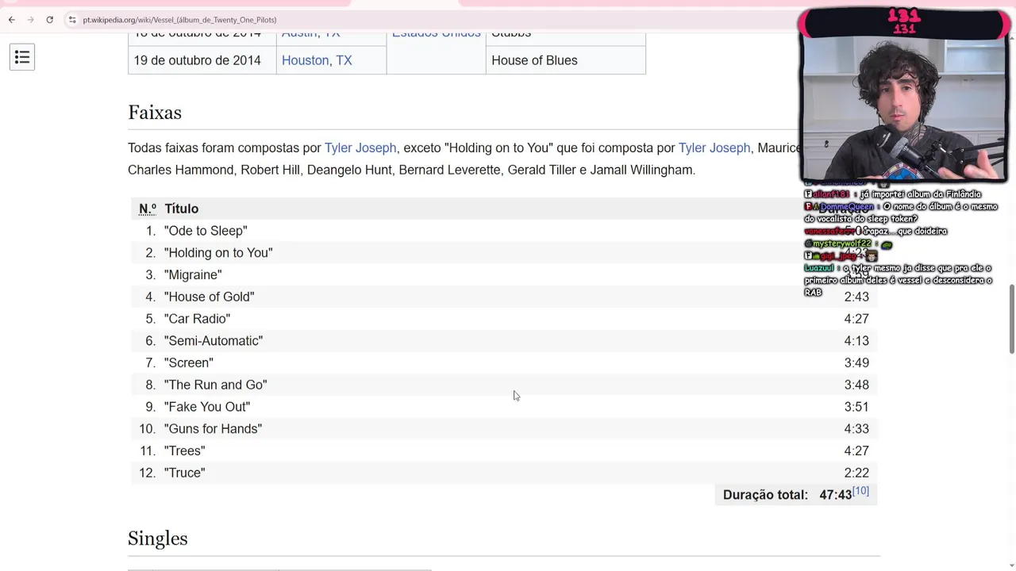The height and width of the screenshot is (571, 1016).
Task: Click the Singles section heading
Action: (x=158, y=538)
